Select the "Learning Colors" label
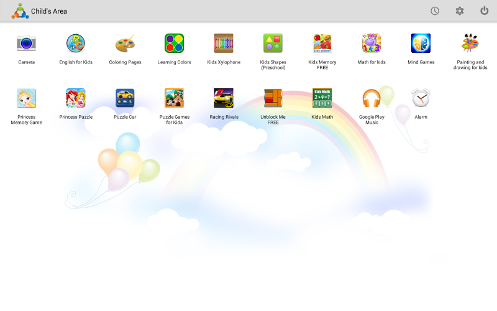 tap(175, 63)
